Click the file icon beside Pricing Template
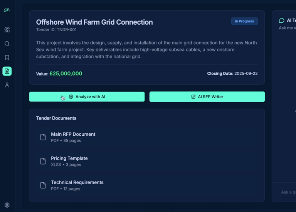Viewport: 296px width, 212px height. pos(43,161)
